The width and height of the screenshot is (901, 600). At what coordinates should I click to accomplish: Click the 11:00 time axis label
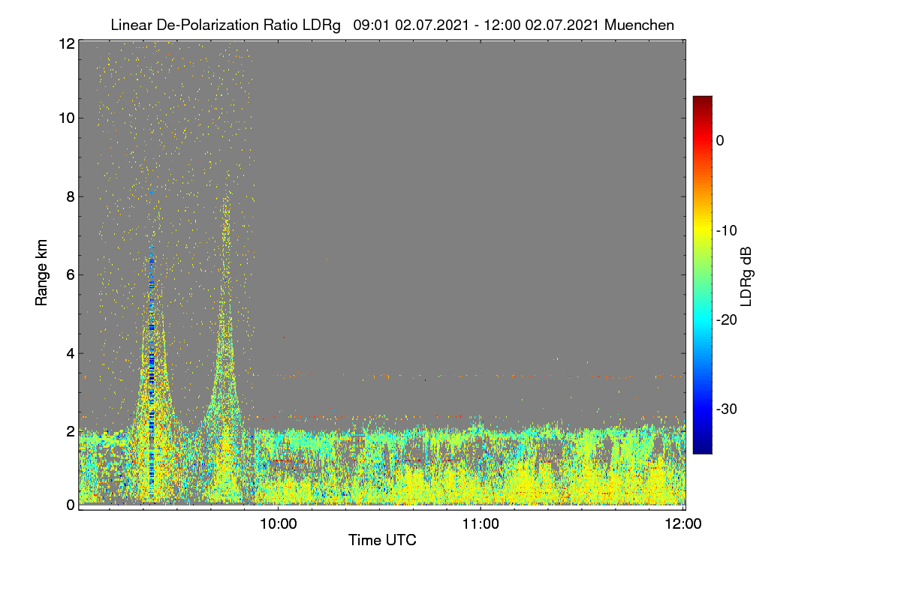coord(480,524)
